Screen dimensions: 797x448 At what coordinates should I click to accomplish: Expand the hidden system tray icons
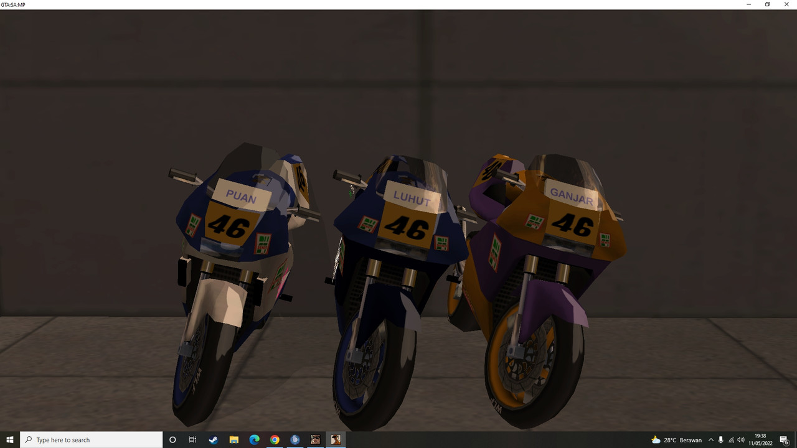pos(711,440)
